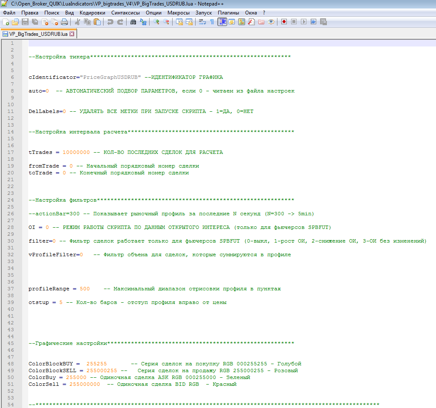
Task: Click the Open file folder icon
Action: (x=15, y=22)
